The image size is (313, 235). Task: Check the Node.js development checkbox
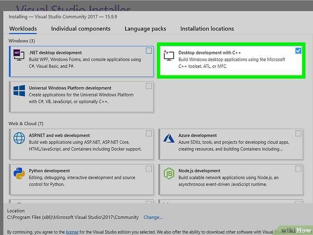click(x=298, y=169)
